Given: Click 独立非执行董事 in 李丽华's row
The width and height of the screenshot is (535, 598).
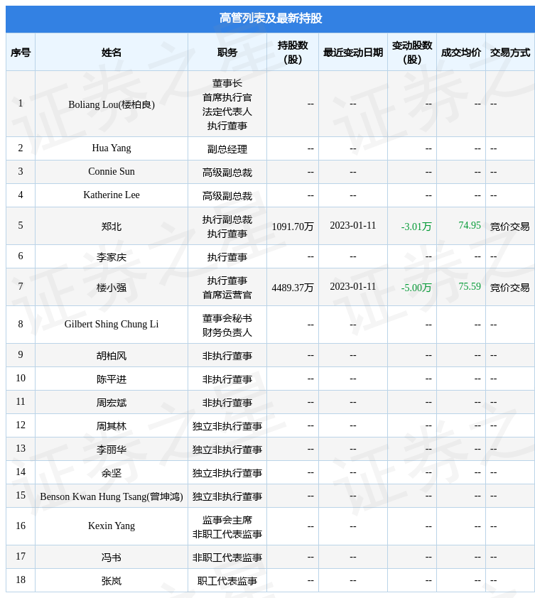Looking at the screenshot, I should 227,450.
